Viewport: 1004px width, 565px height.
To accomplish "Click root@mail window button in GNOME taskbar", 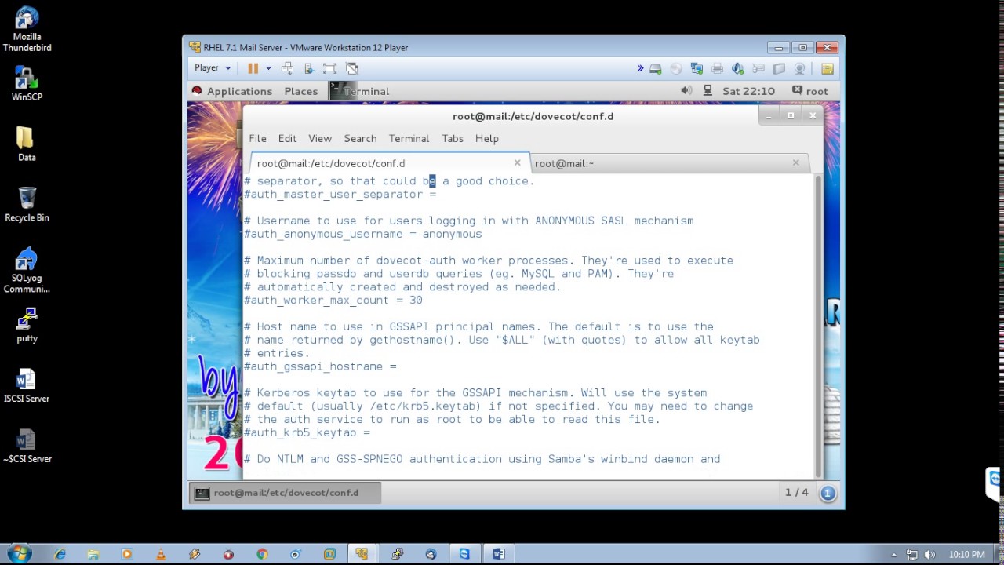I will [x=285, y=493].
